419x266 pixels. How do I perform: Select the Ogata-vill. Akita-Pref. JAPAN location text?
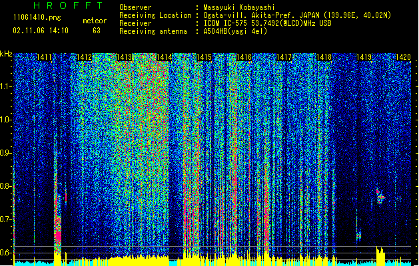point(297,15)
